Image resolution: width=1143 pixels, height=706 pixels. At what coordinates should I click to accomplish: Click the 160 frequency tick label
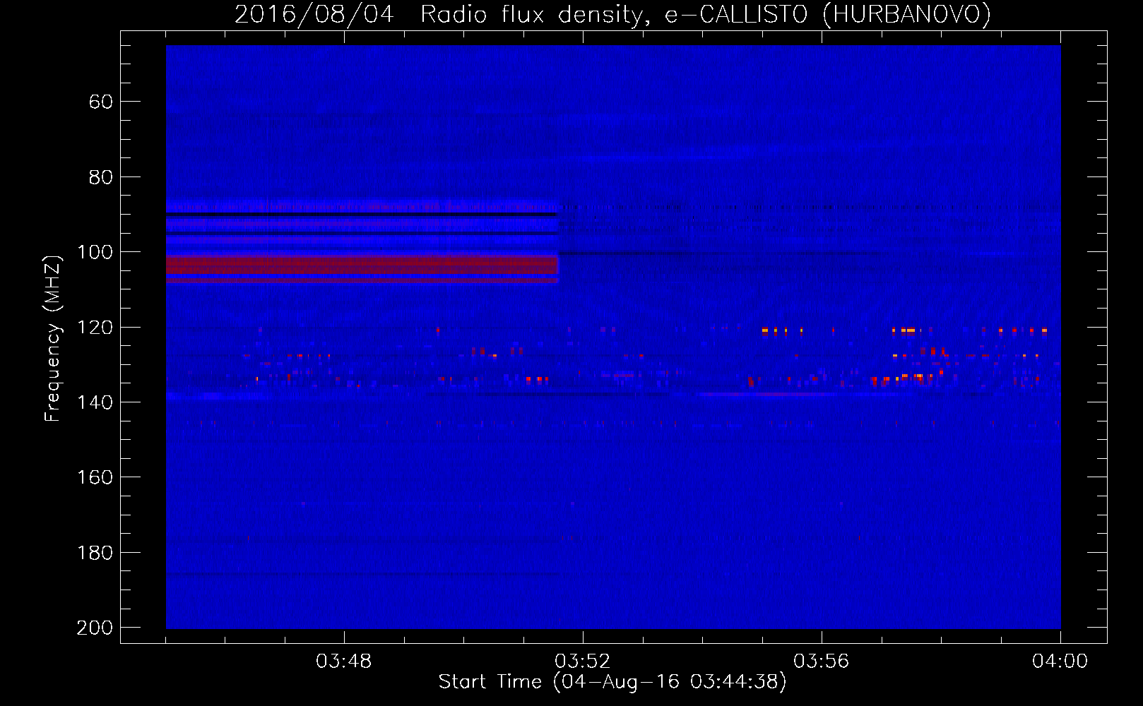click(x=95, y=477)
